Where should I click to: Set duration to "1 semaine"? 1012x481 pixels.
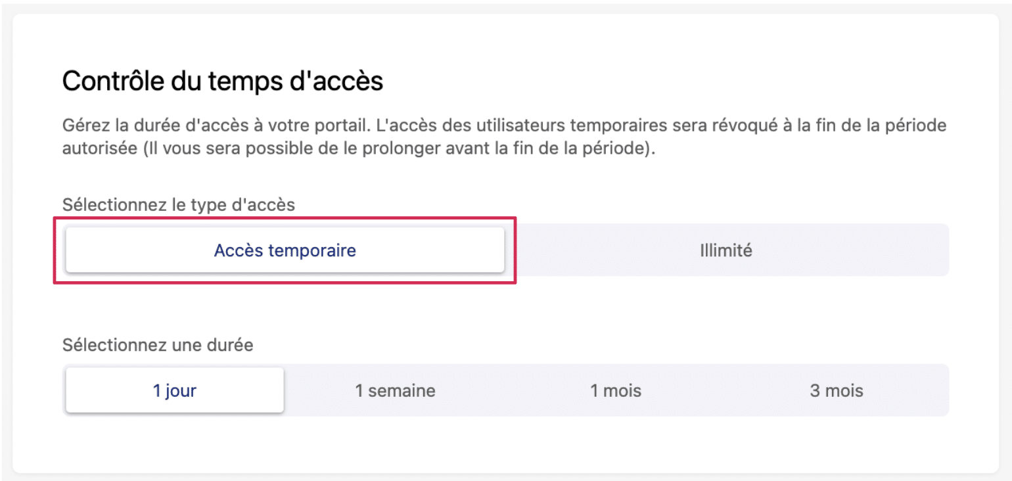395,391
